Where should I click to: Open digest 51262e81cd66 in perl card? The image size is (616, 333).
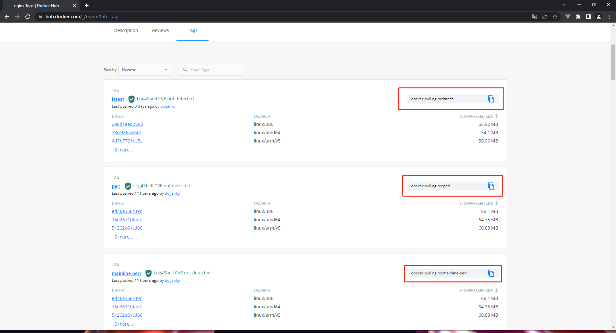(127, 228)
